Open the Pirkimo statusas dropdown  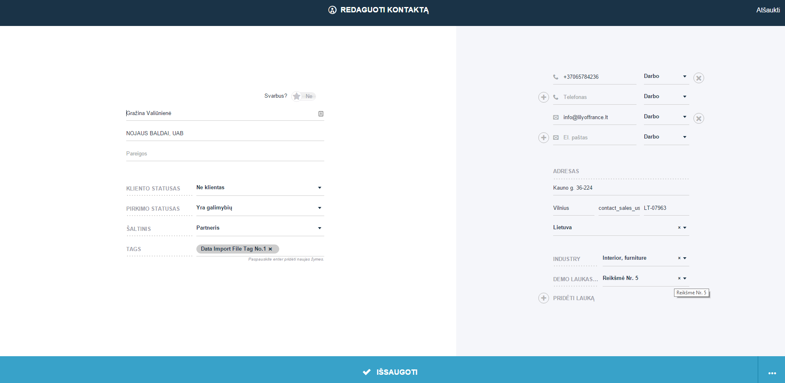260,208
